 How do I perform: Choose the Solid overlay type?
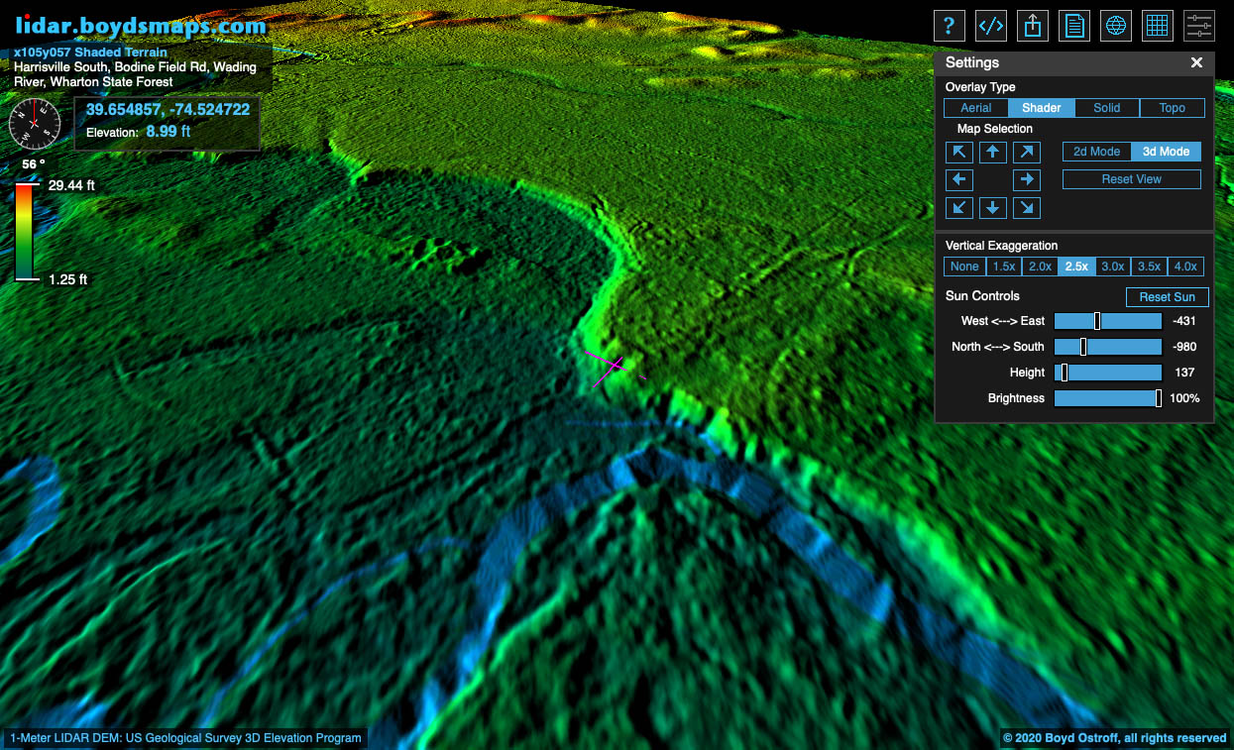(x=1106, y=108)
